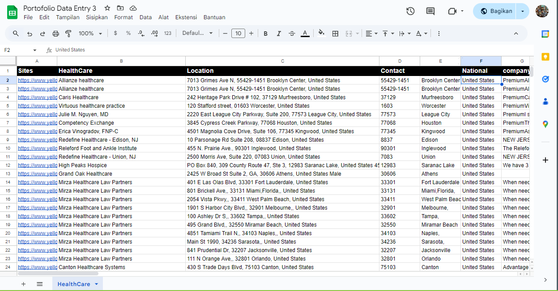Image resolution: width=558 pixels, height=291 pixels.
Task: Increase font size with plus button
Action: point(251,34)
